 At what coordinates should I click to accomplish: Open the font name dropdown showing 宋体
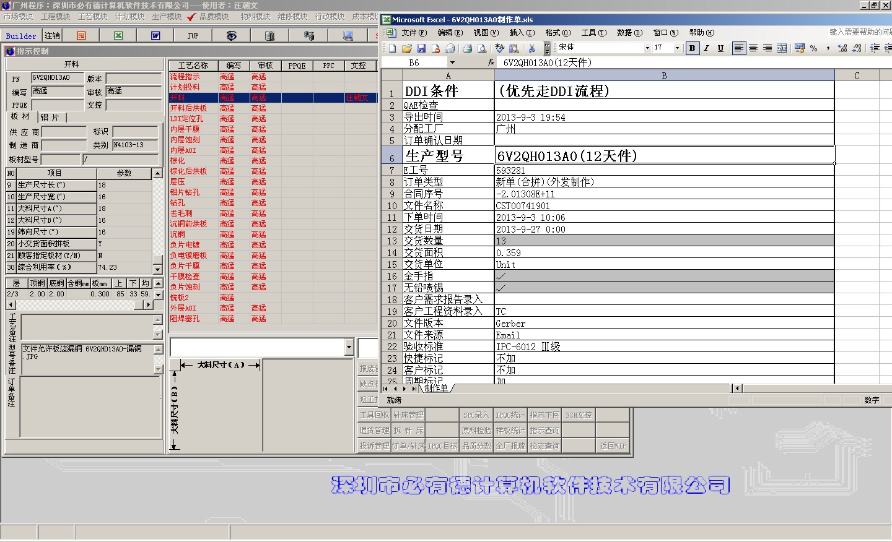pyautogui.click(x=647, y=48)
